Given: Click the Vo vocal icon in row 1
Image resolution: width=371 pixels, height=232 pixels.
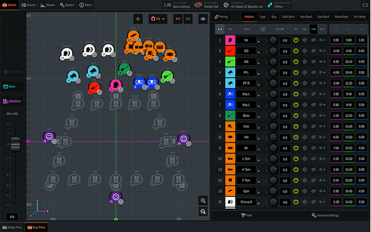Looking at the screenshot, I should (230, 40).
